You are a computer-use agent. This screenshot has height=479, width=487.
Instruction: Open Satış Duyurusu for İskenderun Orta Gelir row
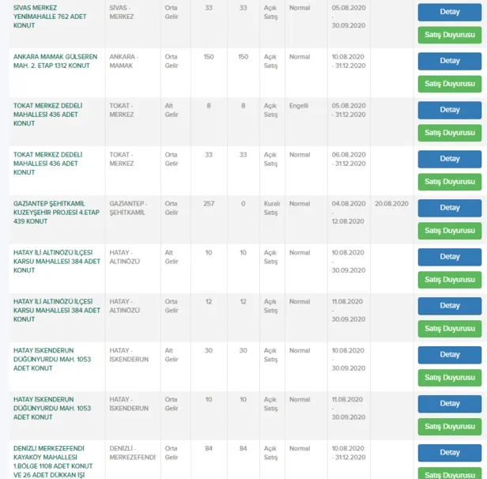449,427
